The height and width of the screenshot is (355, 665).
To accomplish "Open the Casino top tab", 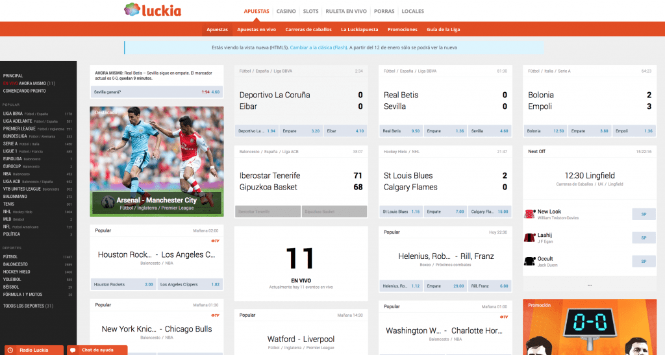I will (x=286, y=11).
